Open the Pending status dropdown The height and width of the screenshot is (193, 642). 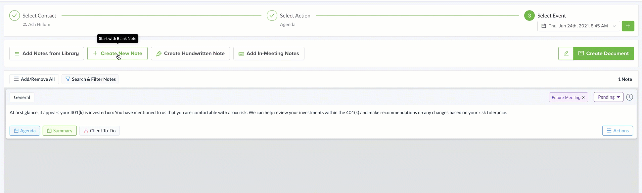point(608,97)
